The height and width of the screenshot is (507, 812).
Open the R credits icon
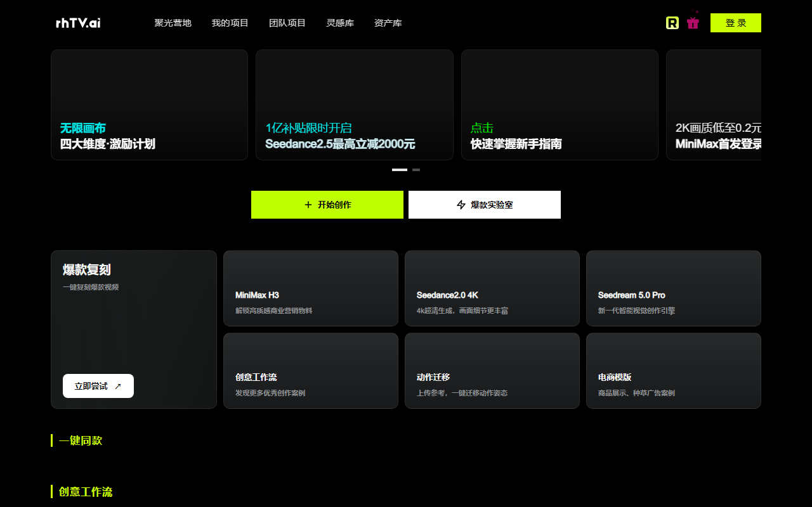coord(672,23)
